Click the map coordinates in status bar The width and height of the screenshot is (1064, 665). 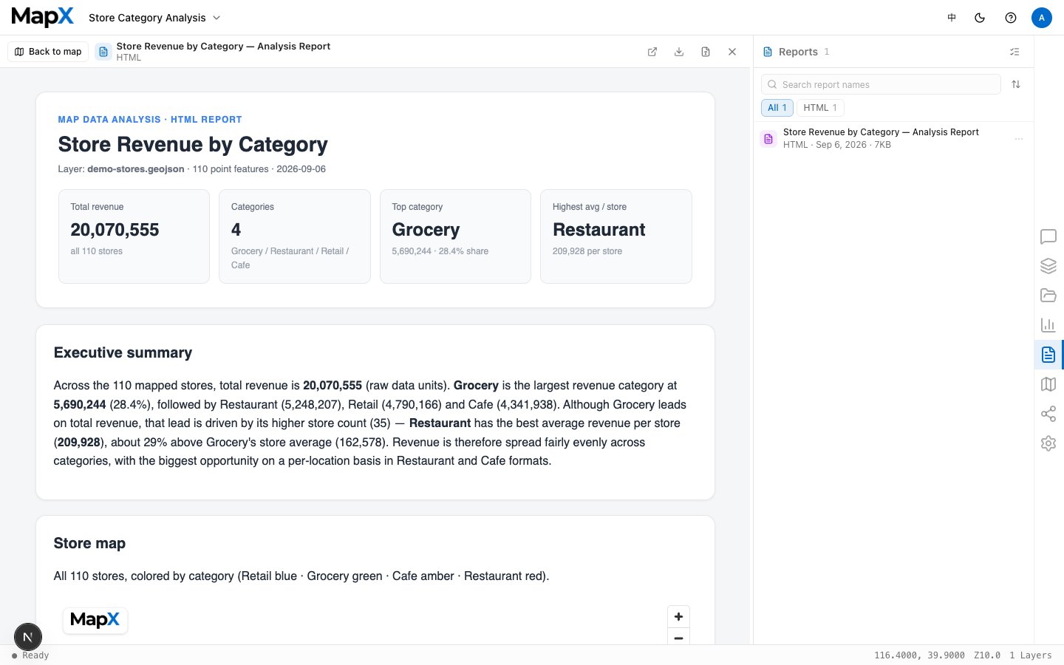(x=919, y=655)
